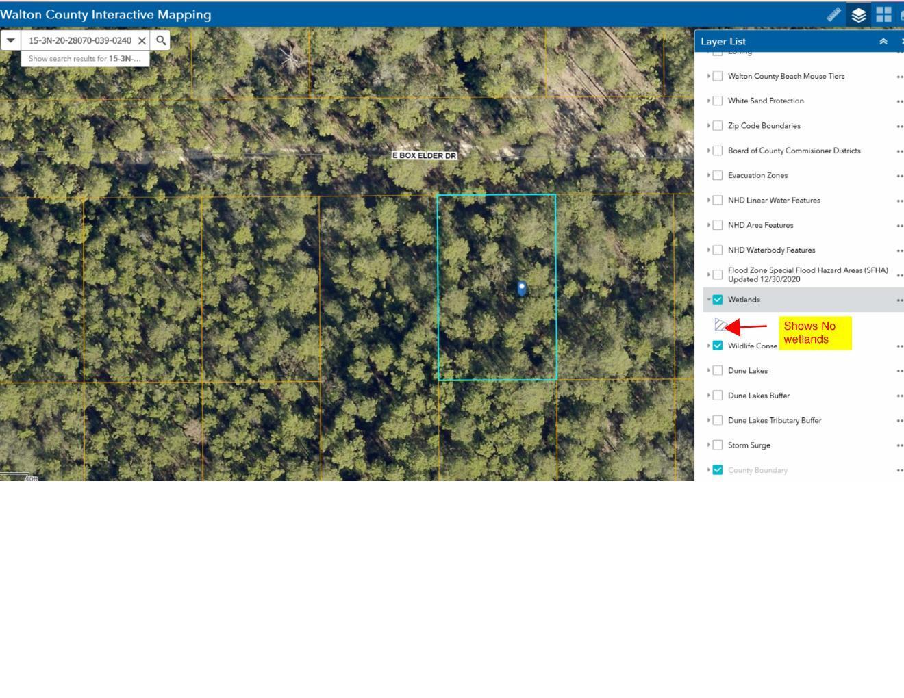Screen dimensions: 904x698
Task: Expand the NHD Waterbody Features layer
Action: click(x=709, y=249)
